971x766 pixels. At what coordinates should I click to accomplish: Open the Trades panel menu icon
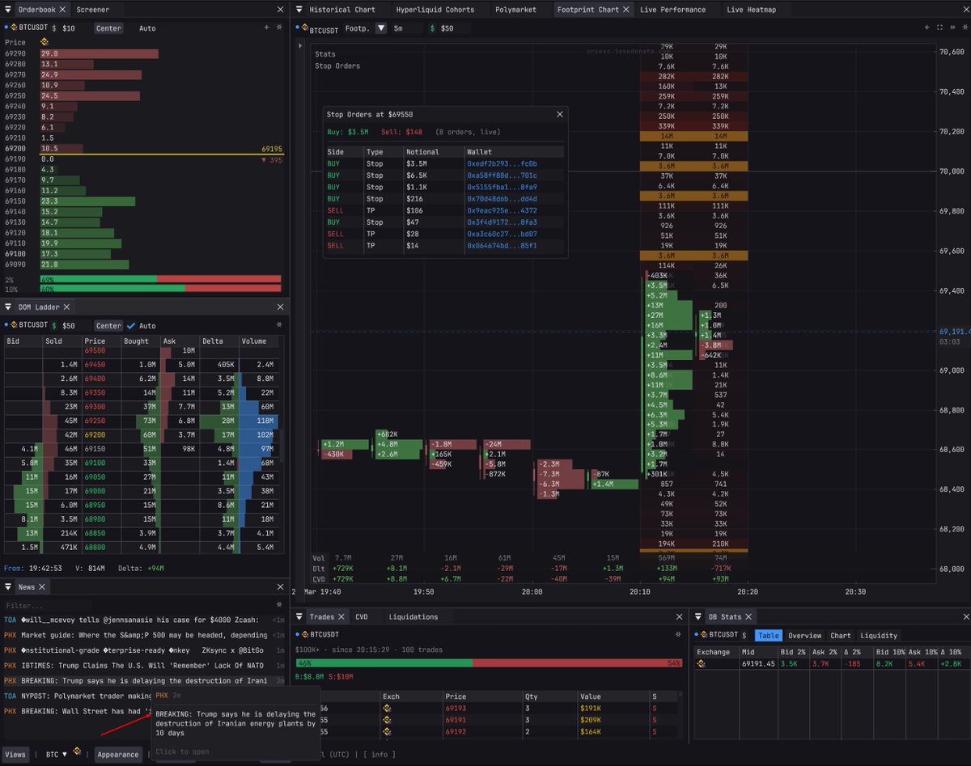(299, 616)
